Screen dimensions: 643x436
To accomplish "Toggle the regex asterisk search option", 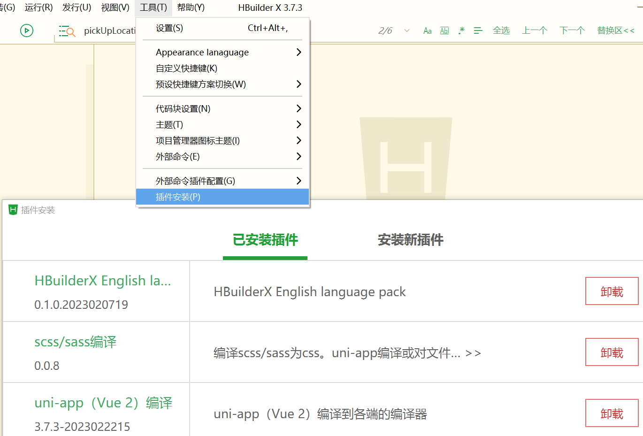I will (x=462, y=31).
